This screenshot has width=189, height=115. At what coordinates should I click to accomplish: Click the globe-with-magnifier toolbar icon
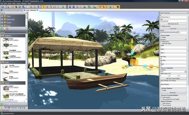(x=85, y=7)
